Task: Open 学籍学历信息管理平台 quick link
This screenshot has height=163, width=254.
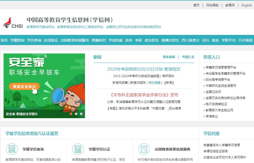Action: click(221, 67)
